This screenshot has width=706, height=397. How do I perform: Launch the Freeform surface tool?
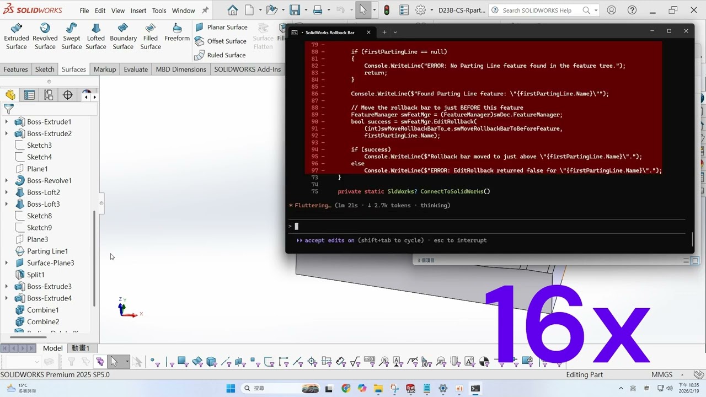pos(177,33)
